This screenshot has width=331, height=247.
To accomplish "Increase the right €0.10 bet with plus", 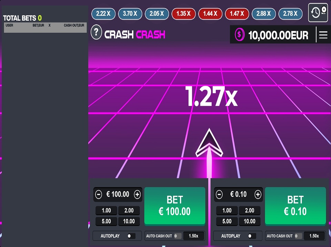I will (258, 194).
